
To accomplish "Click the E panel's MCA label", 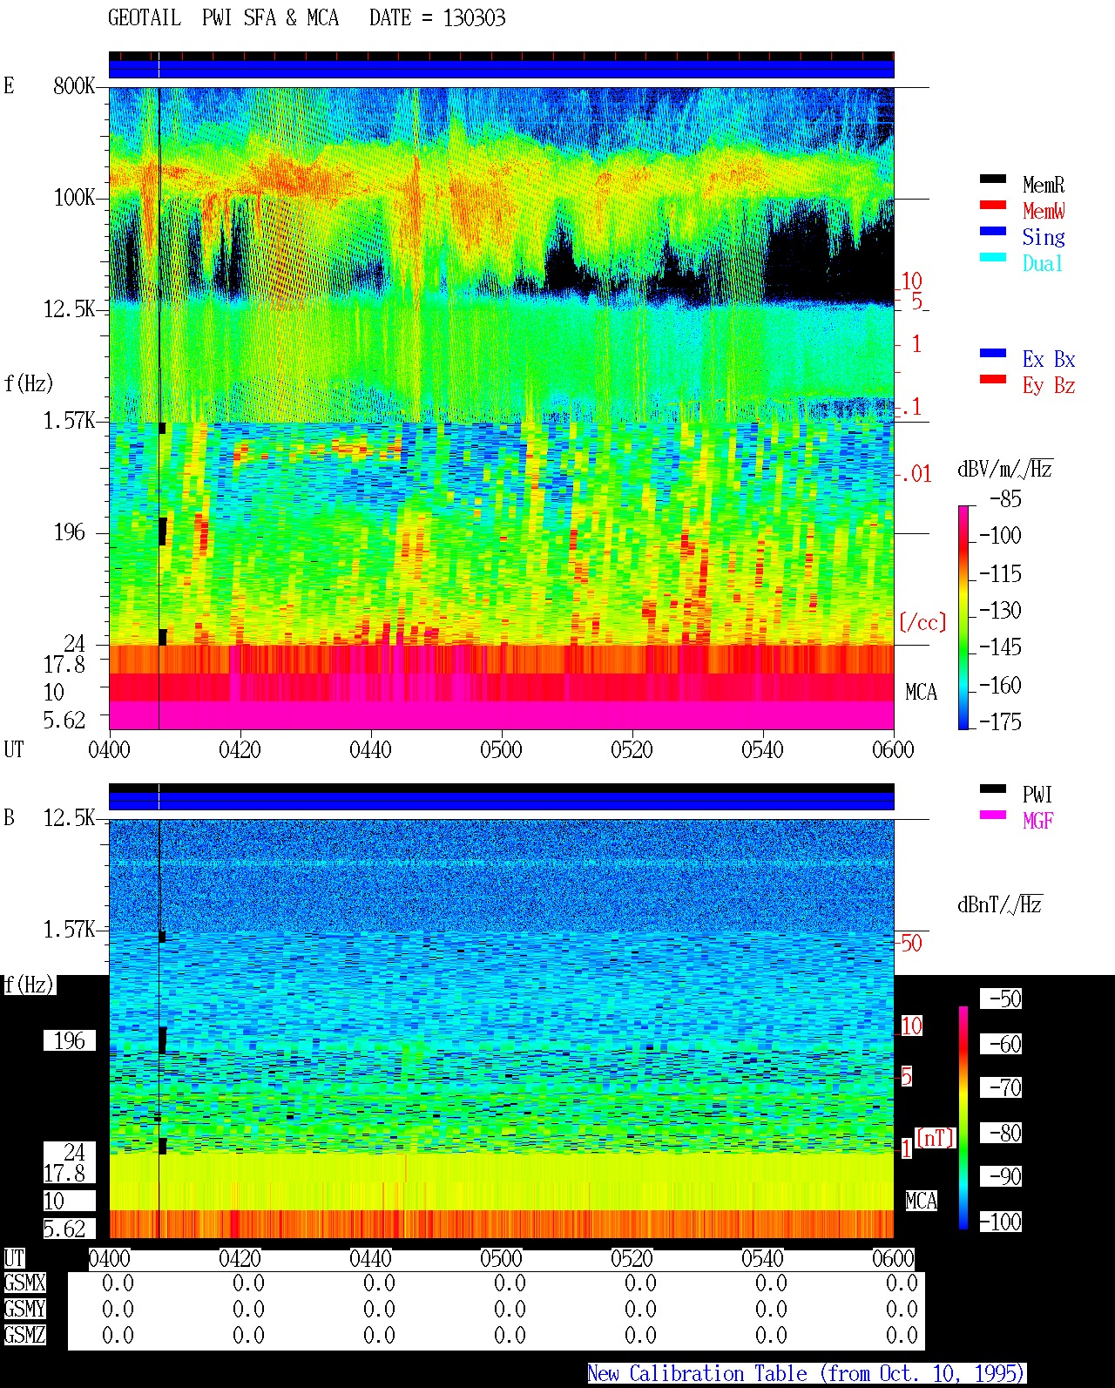I will click(921, 693).
